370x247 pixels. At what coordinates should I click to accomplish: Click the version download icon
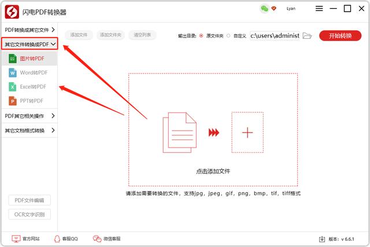coord(322,239)
